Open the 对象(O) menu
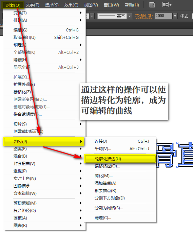This screenshot has width=193, height=234. (x=13, y=5)
